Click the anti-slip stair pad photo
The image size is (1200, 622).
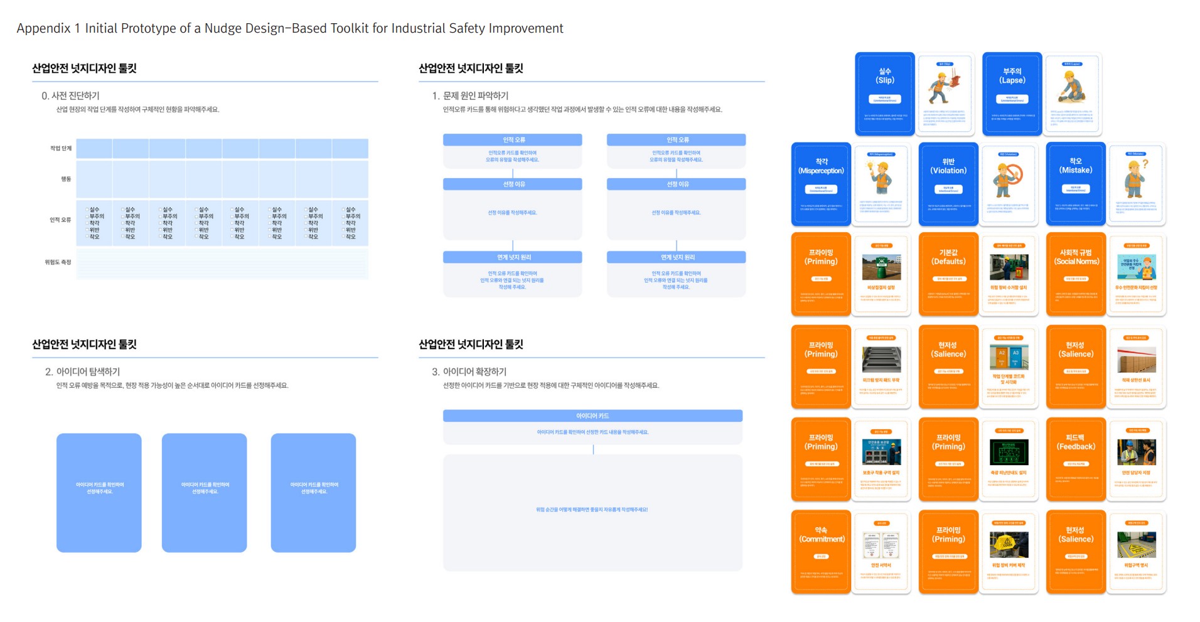coord(881,360)
